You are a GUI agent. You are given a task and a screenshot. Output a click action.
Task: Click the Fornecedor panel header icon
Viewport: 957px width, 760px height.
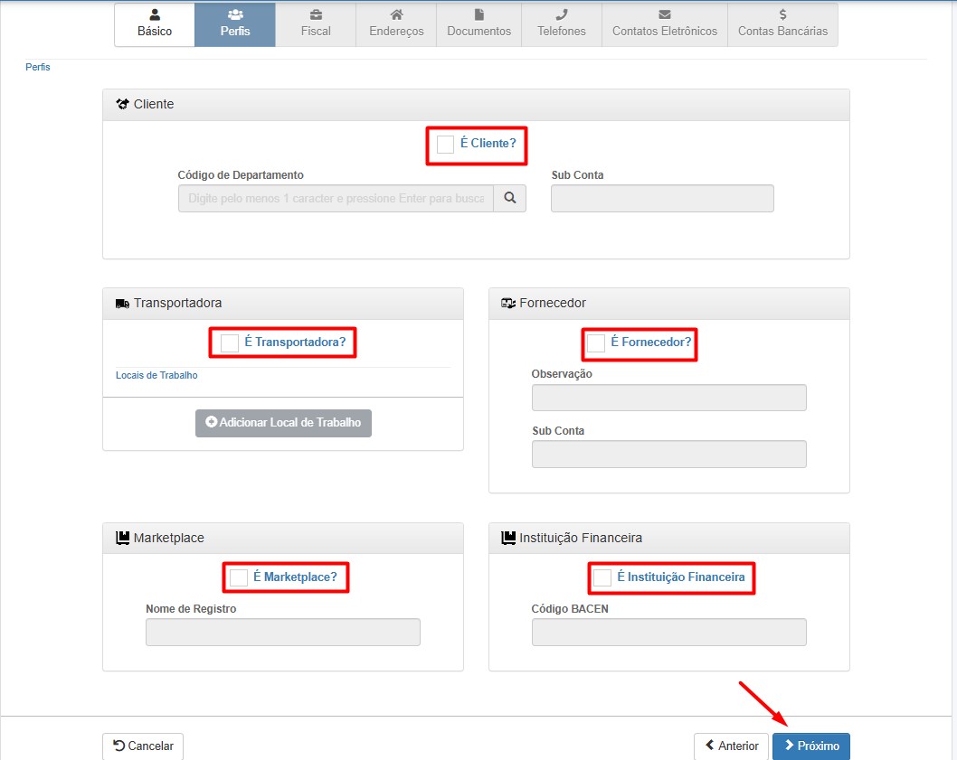pyautogui.click(x=508, y=304)
